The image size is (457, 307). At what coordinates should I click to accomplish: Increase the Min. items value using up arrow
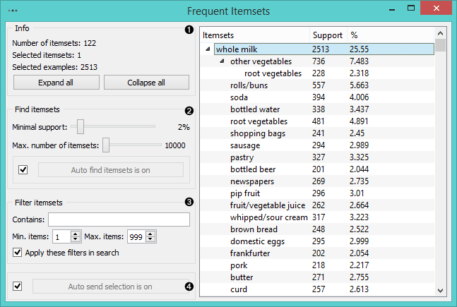point(75,234)
